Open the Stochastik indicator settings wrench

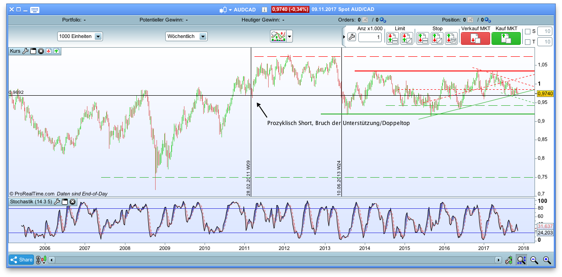(x=57, y=201)
